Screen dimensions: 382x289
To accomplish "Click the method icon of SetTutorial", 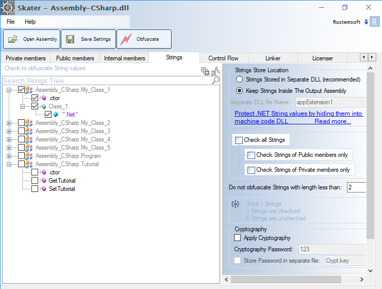I will [x=43, y=189].
